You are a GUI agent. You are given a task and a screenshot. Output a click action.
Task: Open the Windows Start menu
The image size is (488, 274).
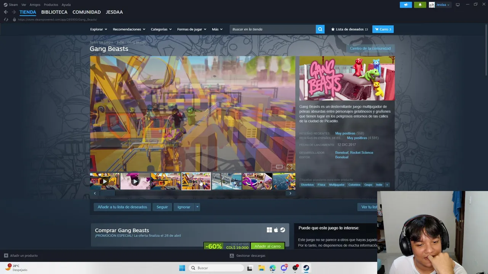coord(182,268)
